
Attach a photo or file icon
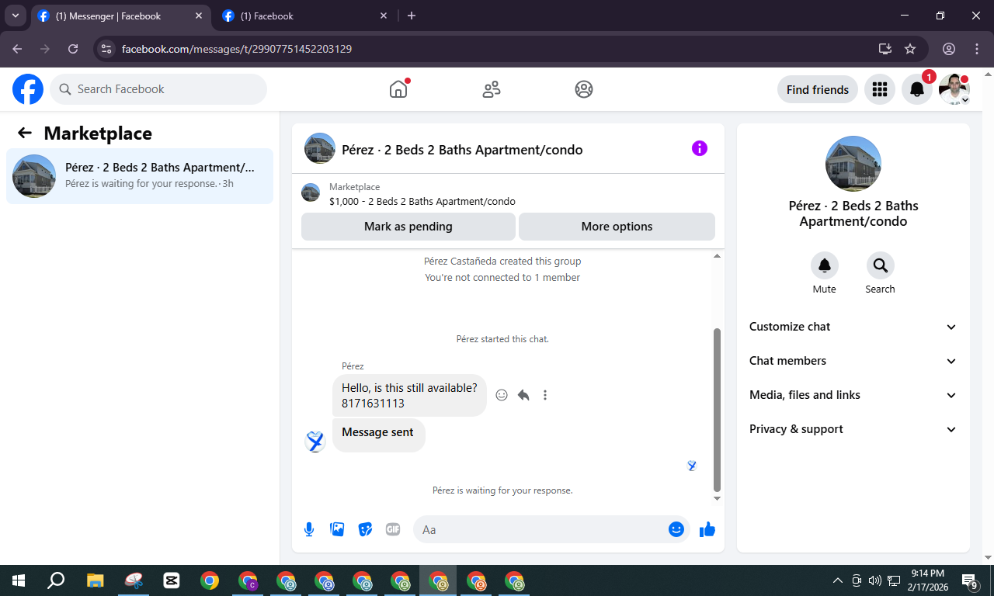337,529
